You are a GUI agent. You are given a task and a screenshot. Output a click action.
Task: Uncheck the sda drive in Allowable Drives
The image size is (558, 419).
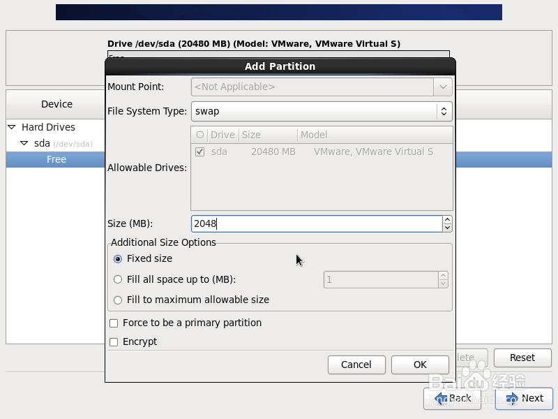(199, 152)
